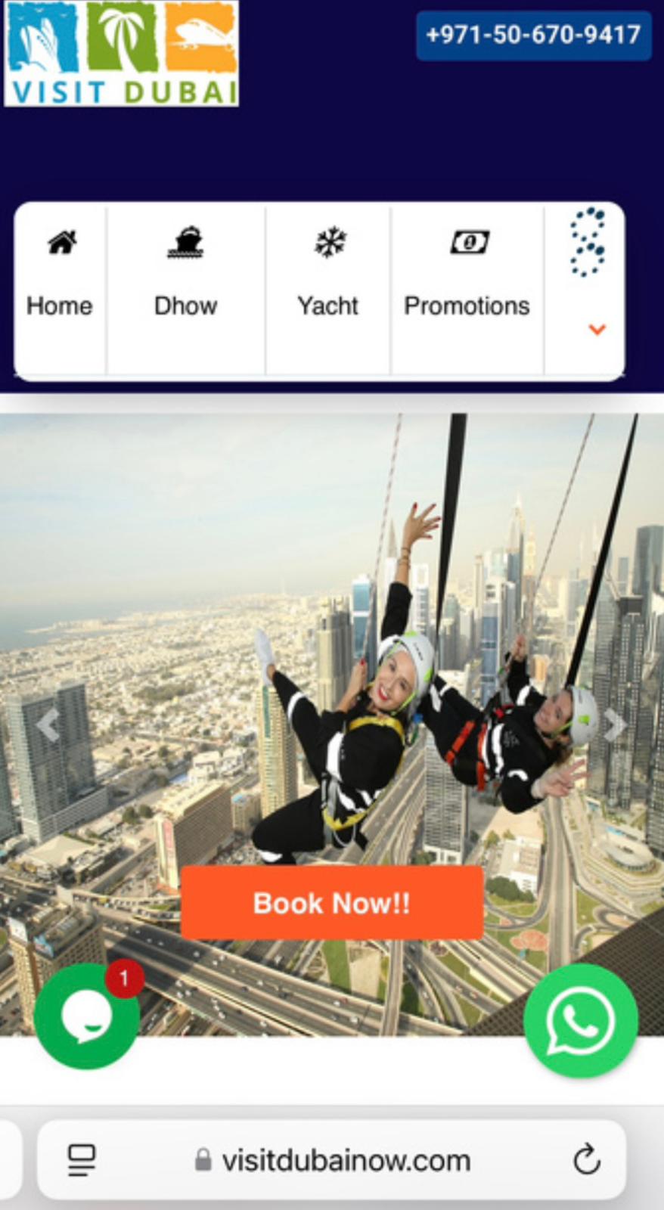Tap the Visit Dubai logo
Screen dimensions: 664x1210
click(121, 53)
